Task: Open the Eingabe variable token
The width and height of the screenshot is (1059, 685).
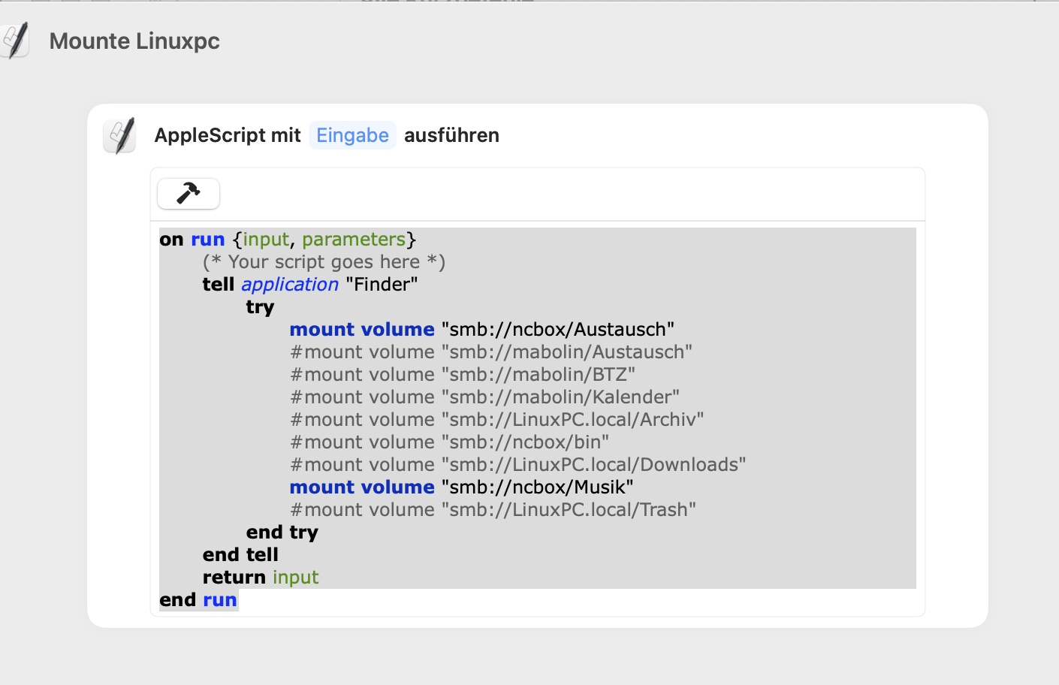Action: pos(352,135)
